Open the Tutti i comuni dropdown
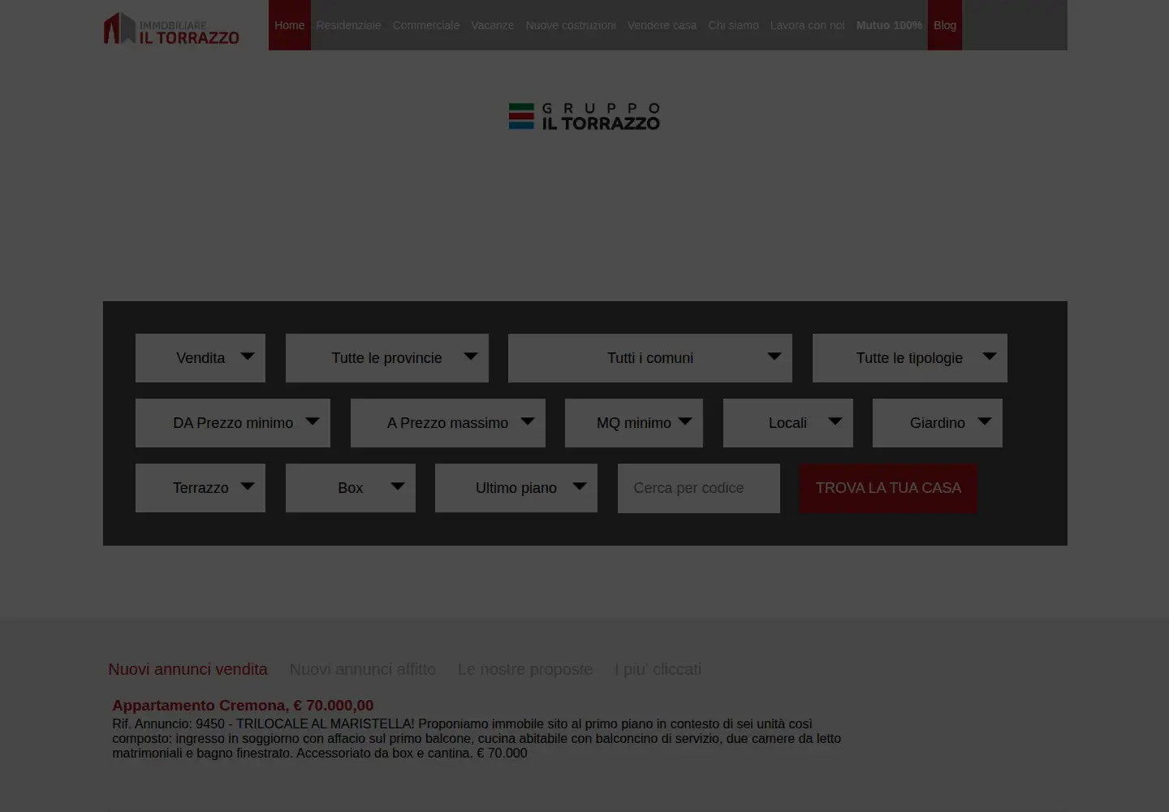Screen dimensions: 1169x812 pyautogui.click(x=650, y=358)
